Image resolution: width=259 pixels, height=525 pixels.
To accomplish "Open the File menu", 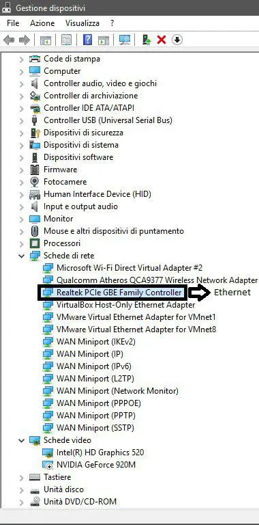I will pyautogui.click(x=13, y=23).
